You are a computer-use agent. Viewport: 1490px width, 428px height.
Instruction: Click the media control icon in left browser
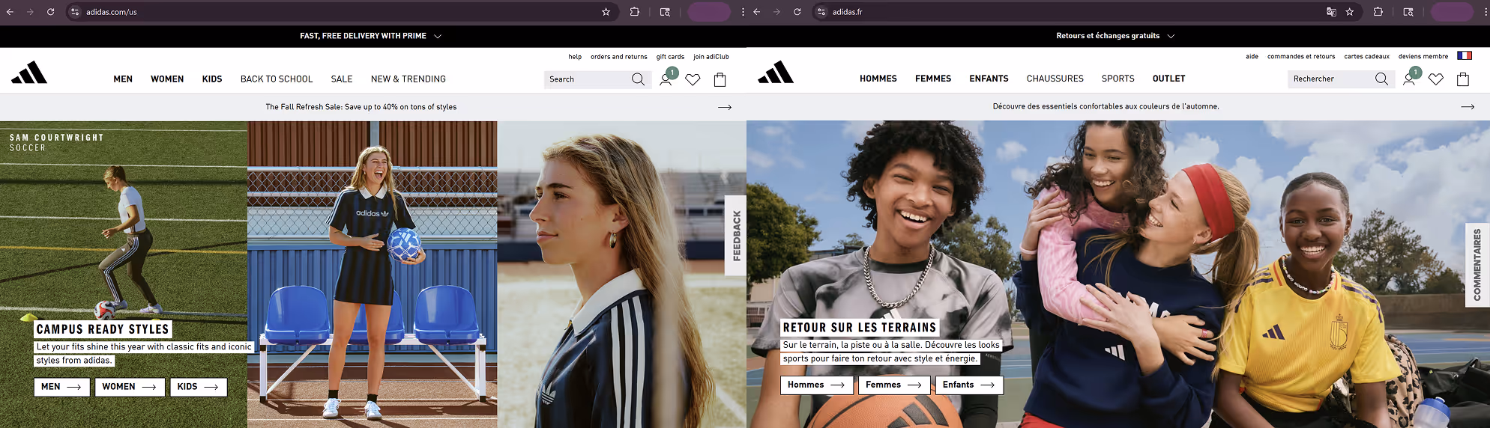[665, 12]
